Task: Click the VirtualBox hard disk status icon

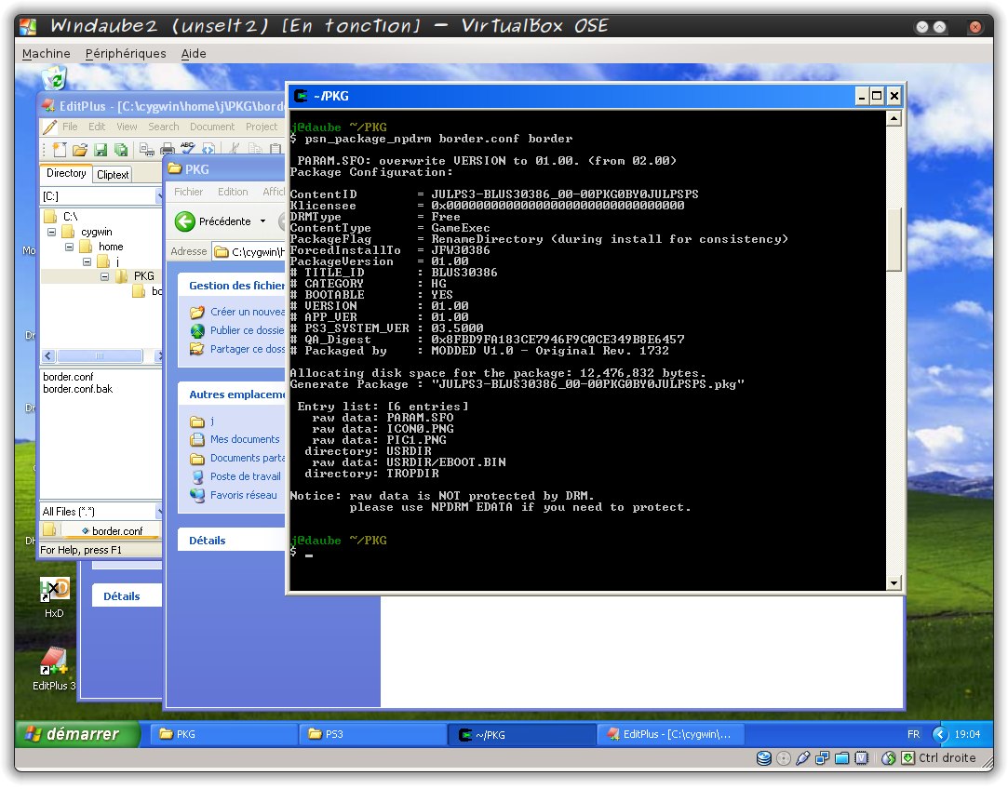Action: tap(764, 758)
